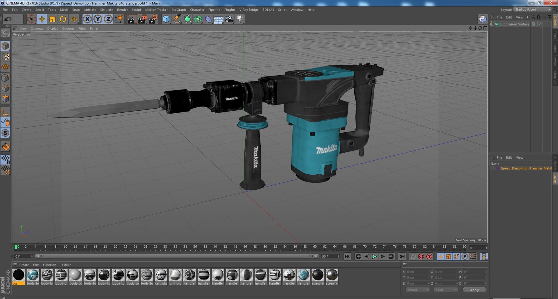
Task: Add a Cube primitive object
Action: point(166,19)
